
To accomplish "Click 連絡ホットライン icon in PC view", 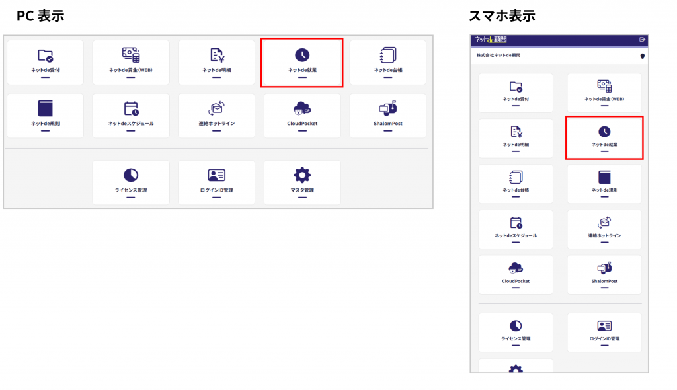I will pos(217,108).
